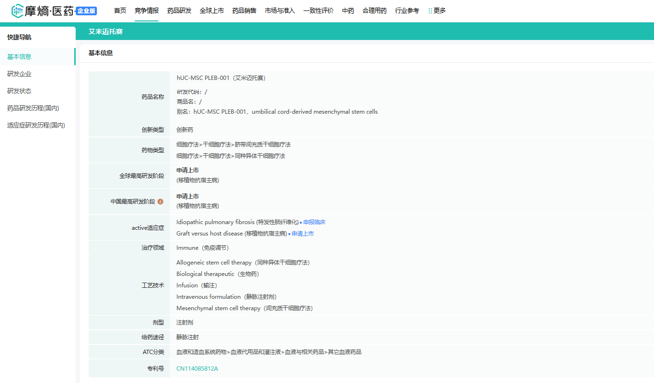Go to 首页 in top navigation
This screenshot has height=383, width=654.
[120, 10]
